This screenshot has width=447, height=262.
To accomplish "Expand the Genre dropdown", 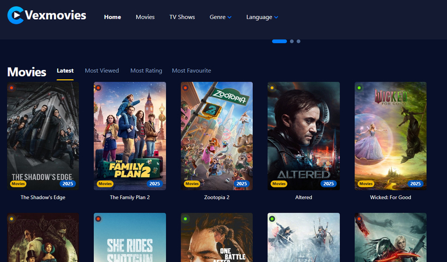I will click(x=220, y=17).
